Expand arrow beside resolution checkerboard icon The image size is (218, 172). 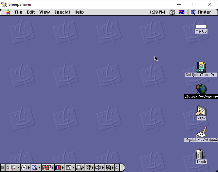pyautogui.click(x=73, y=168)
